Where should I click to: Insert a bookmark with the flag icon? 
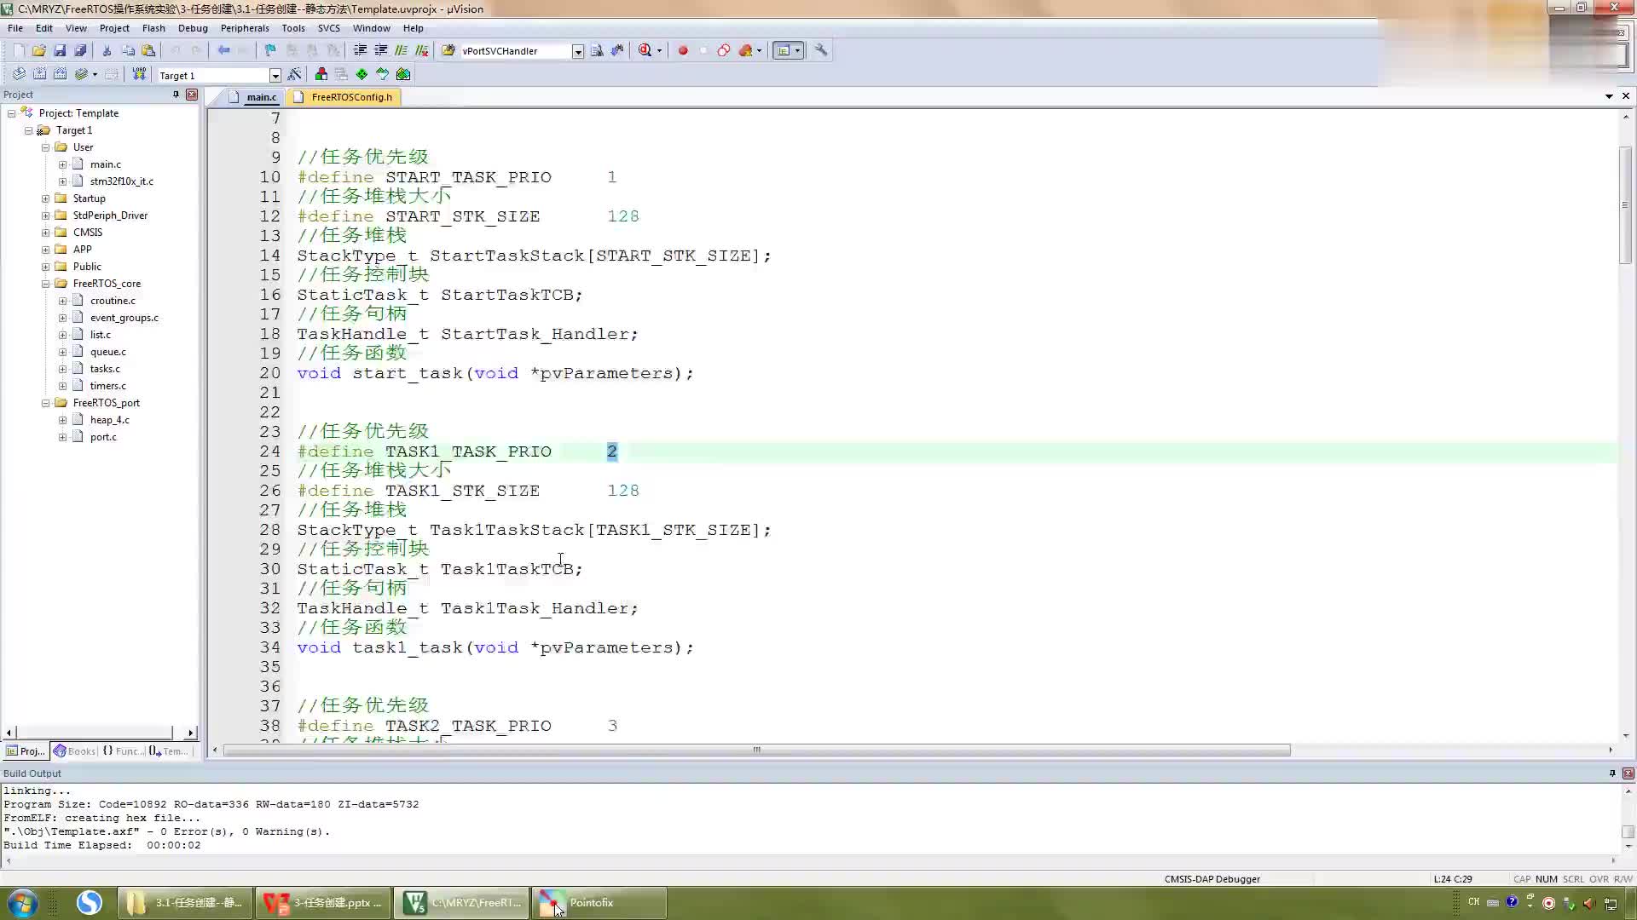coord(270,50)
